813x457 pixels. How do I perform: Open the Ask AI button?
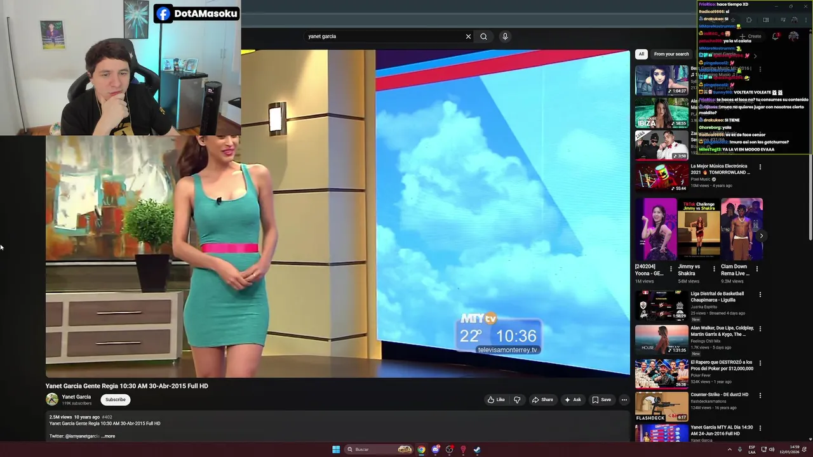(572, 400)
